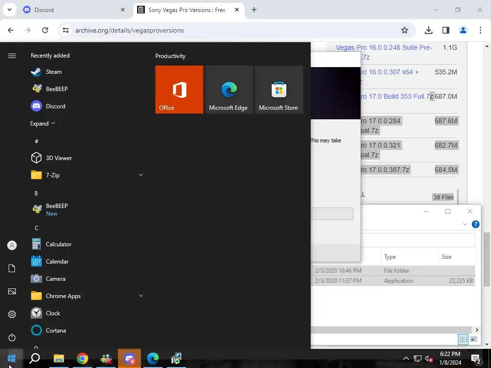The image size is (491, 368).
Task: Open Chrome tab search dropdown
Action: coord(10,10)
